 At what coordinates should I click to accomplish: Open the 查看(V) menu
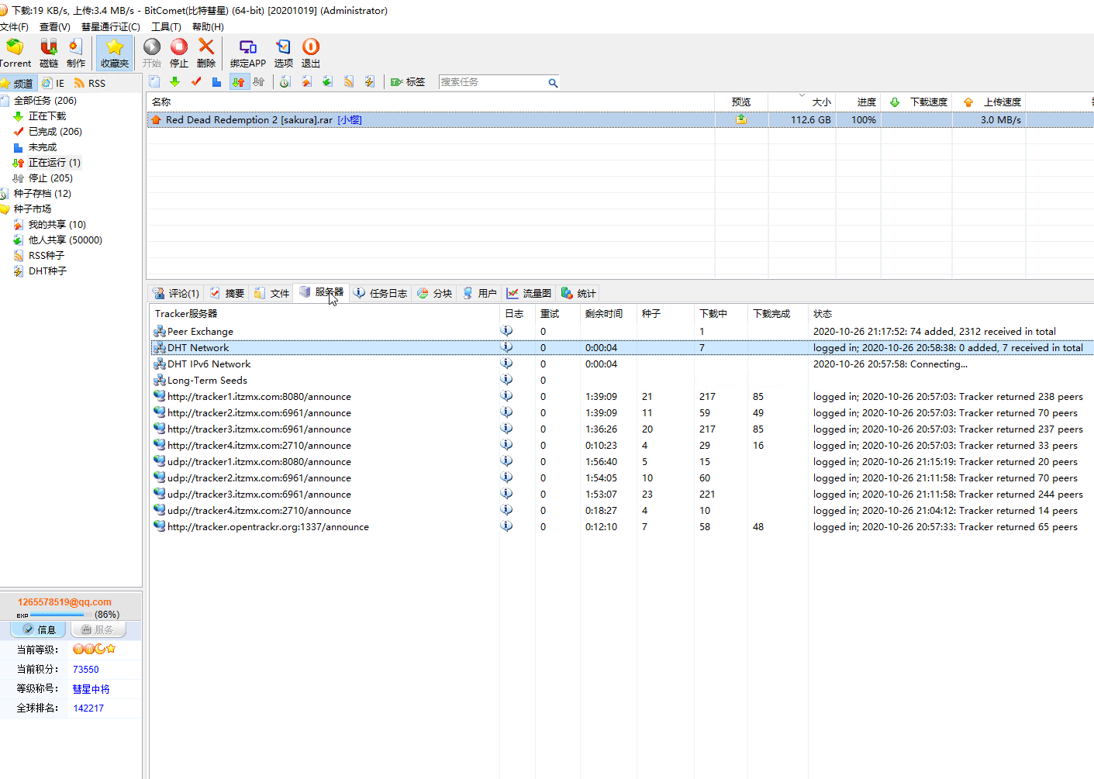pyautogui.click(x=55, y=26)
